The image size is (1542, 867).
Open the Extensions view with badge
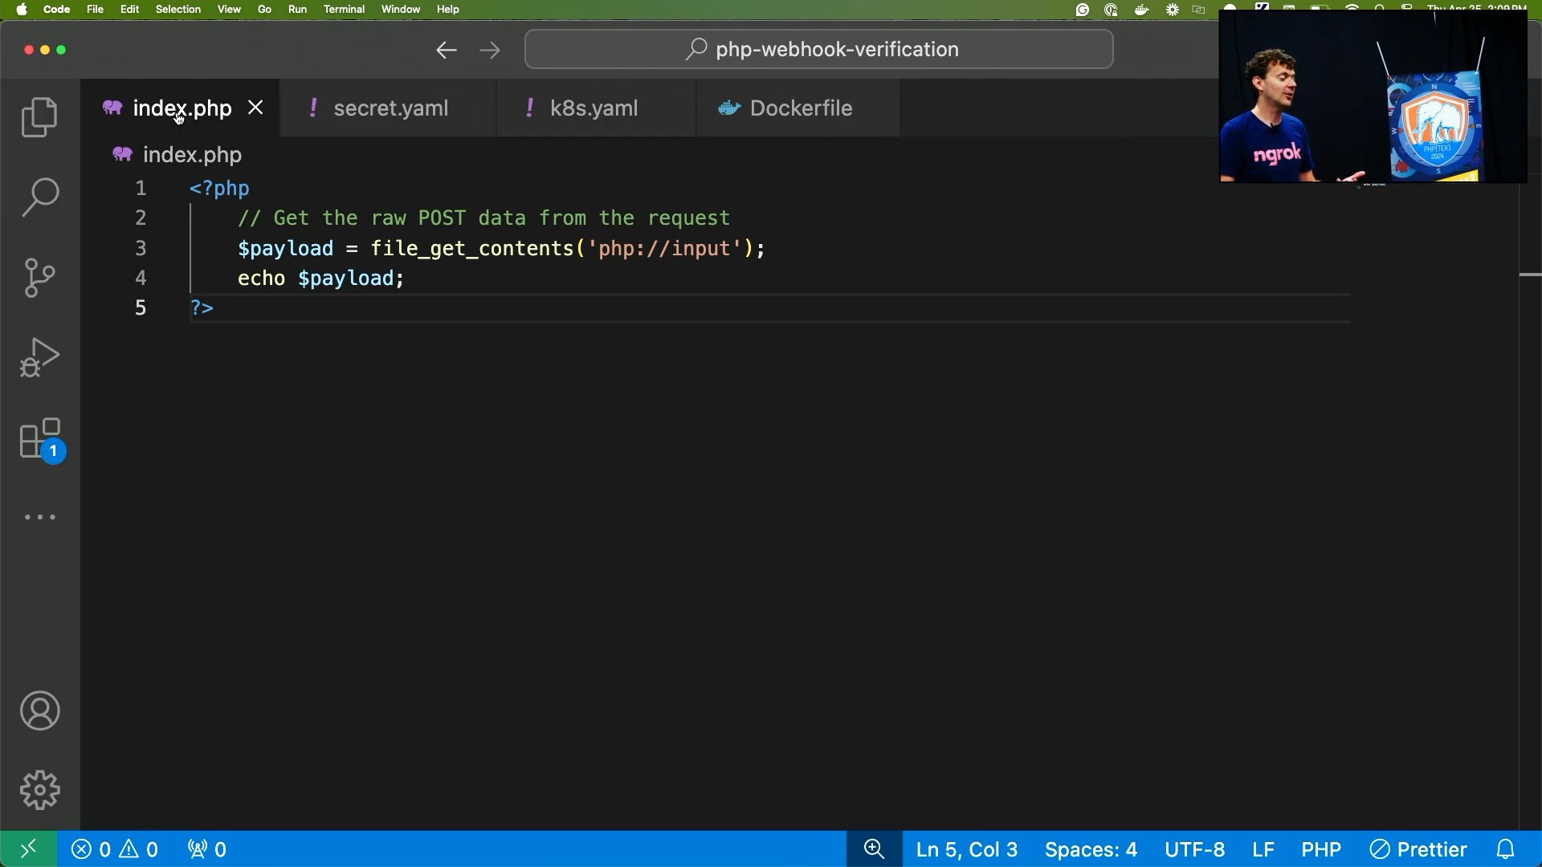41,439
